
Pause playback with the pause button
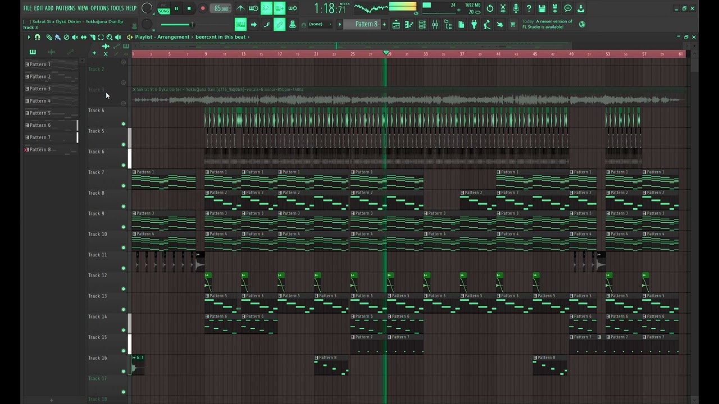click(x=176, y=8)
